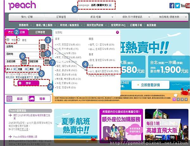Click the 回程日期 input field
The image size is (190, 146).
(x=36, y=61)
